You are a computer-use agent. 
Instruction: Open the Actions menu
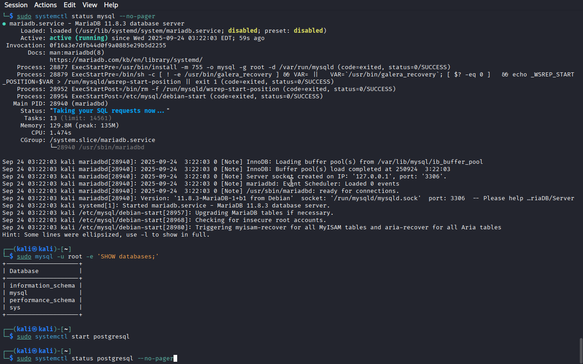coord(46,5)
